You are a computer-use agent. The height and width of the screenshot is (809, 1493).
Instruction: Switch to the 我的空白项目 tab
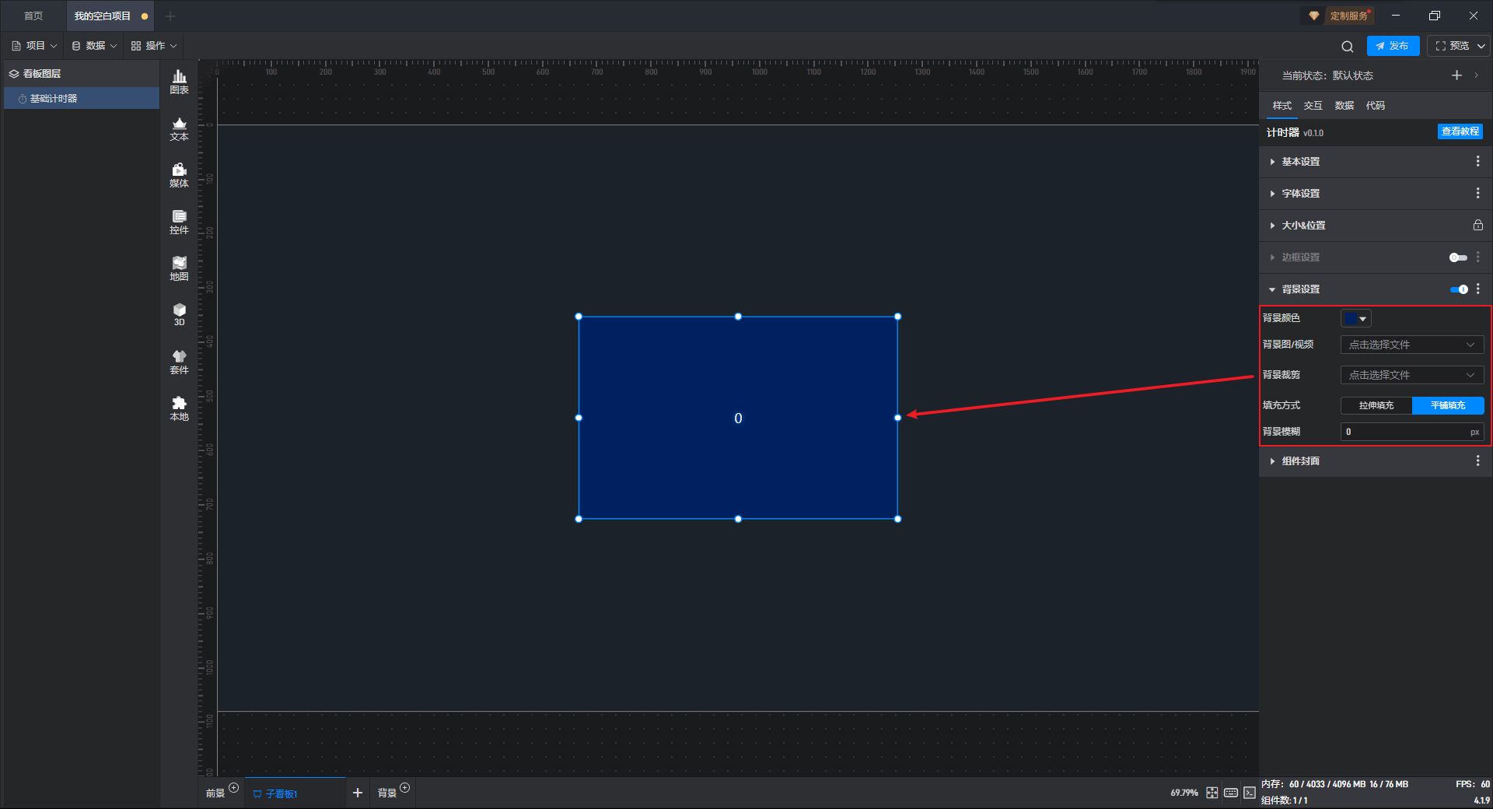point(110,16)
